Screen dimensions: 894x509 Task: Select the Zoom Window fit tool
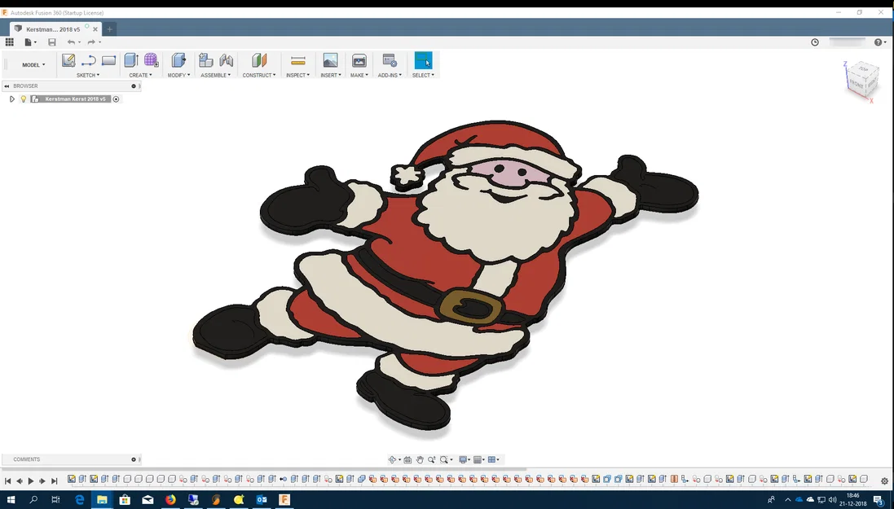coord(446,460)
